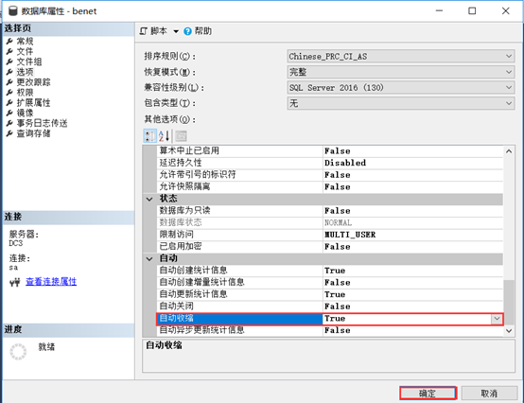524x403 pixels.
Task: Collapse the 自动 category
Action: 149,258
